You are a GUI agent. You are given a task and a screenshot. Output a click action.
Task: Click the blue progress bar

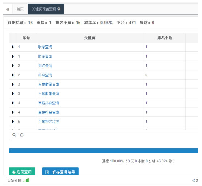tap(103, 151)
